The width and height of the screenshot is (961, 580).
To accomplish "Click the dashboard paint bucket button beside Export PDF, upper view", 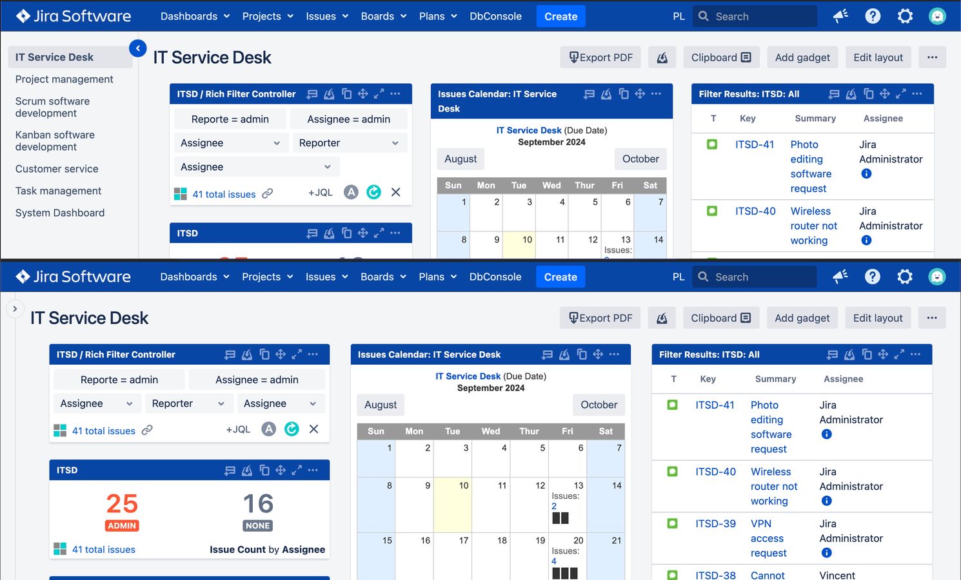I will click(662, 57).
